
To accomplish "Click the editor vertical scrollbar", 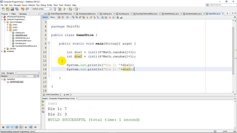I will [x=233, y=51].
